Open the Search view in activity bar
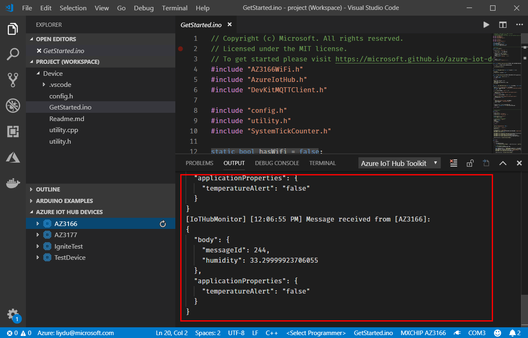Screen dimensions: 528x338 (13, 54)
